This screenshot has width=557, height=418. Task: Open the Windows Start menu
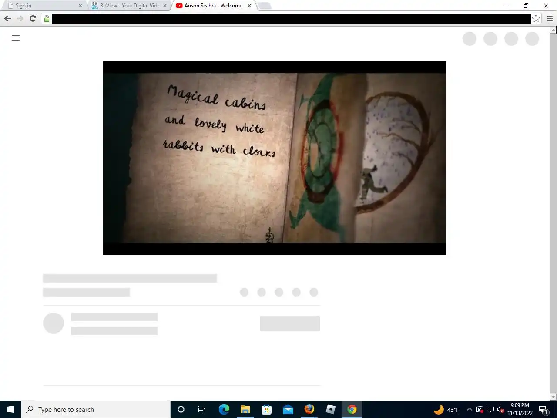pyautogui.click(x=10, y=409)
